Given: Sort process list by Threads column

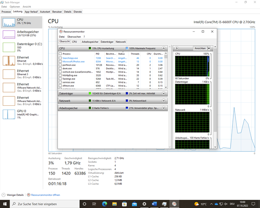Looking at the screenshot, I should point(135,54).
